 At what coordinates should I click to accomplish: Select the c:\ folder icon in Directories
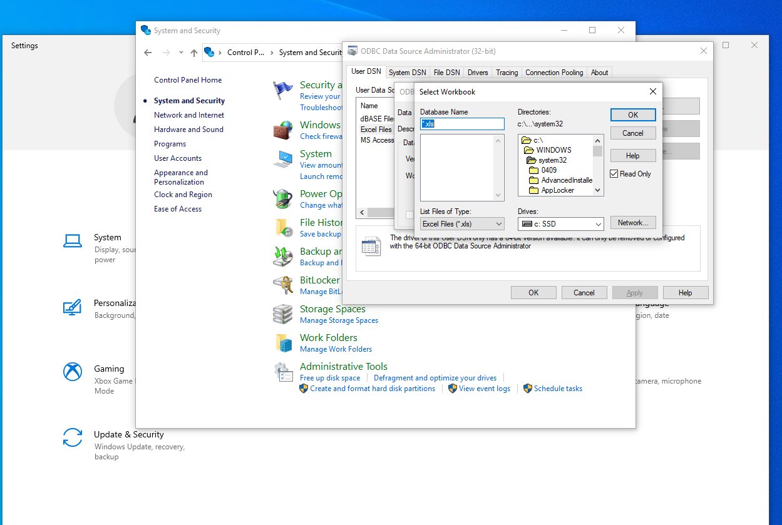526,140
